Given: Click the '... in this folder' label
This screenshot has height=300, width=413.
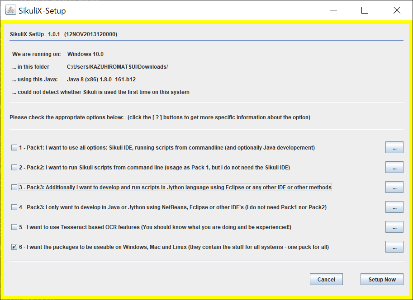Looking at the screenshot, I should pos(31,67).
